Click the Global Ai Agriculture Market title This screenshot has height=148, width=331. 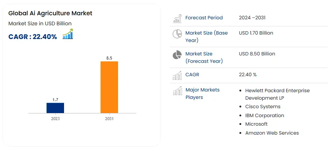coord(50,13)
